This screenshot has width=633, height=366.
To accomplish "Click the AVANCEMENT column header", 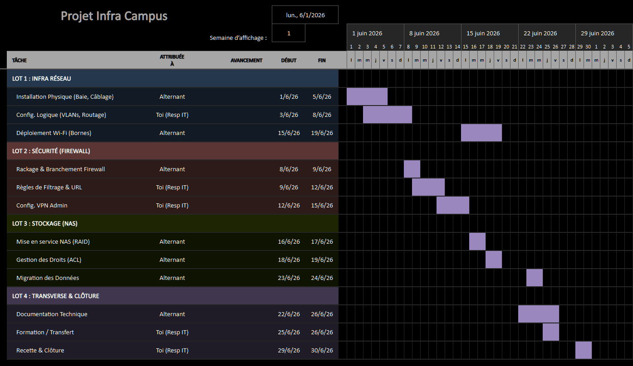I will tap(246, 60).
